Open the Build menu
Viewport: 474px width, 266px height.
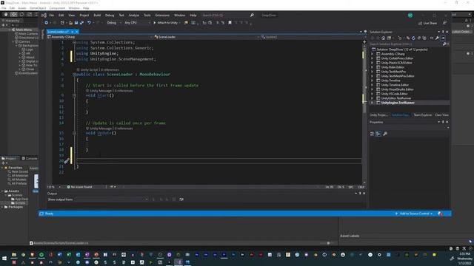pyautogui.click(x=97, y=15)
